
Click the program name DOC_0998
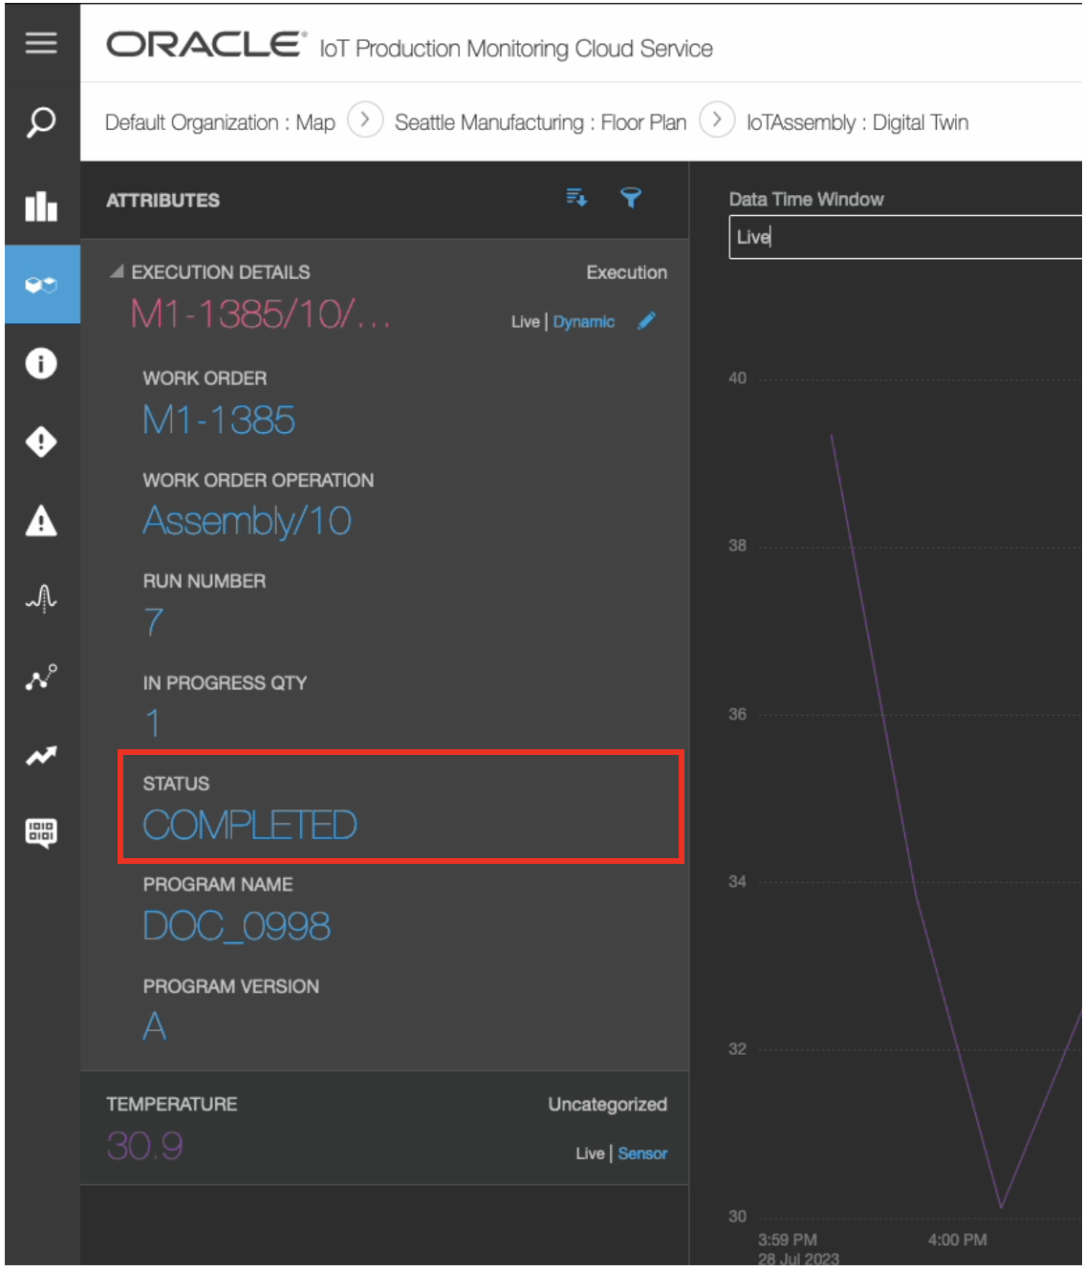(236, 926)
